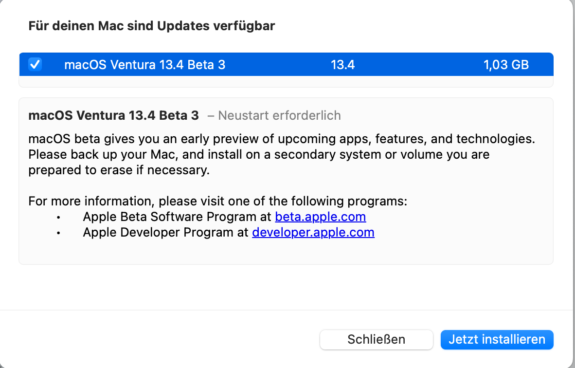Uncheck the macOS Ventura 13.4 Beta 3 checkbox
Image resolution: width=575 pixels, height=368 pixels.
[x=35, y=64]
